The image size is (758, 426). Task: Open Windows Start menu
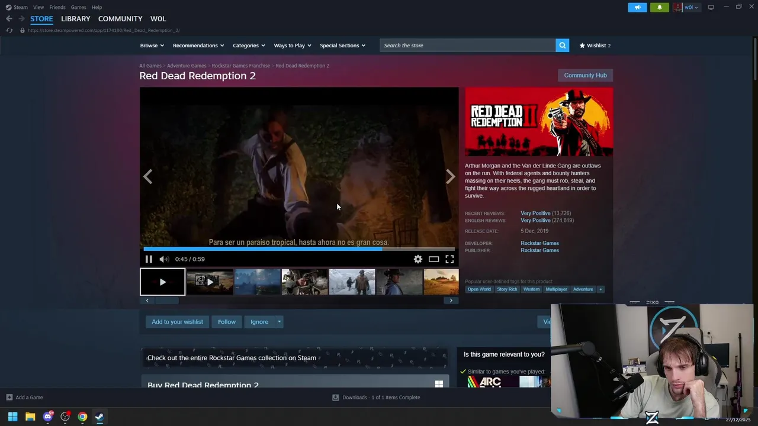pos(12,417)
